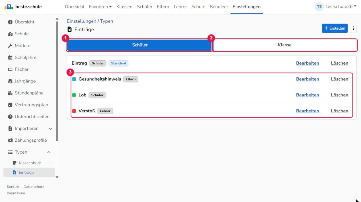
Task: Click the Fächer board icon
Action: (x=10, y=69)
